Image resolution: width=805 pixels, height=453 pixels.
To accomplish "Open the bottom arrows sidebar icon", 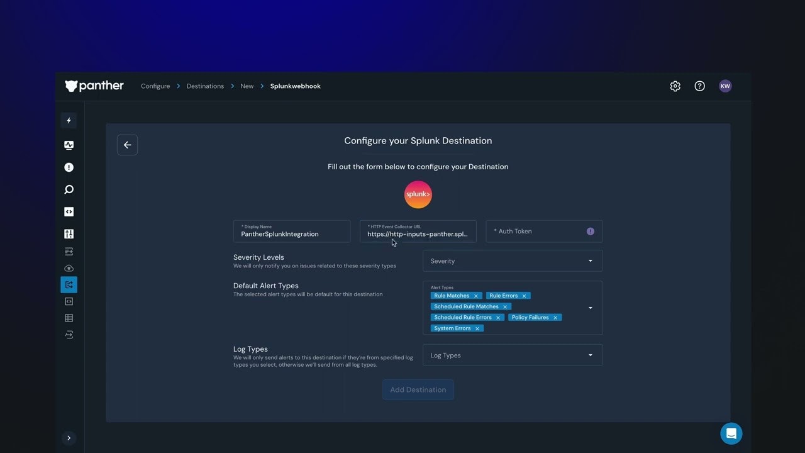I will coord(69,335).
